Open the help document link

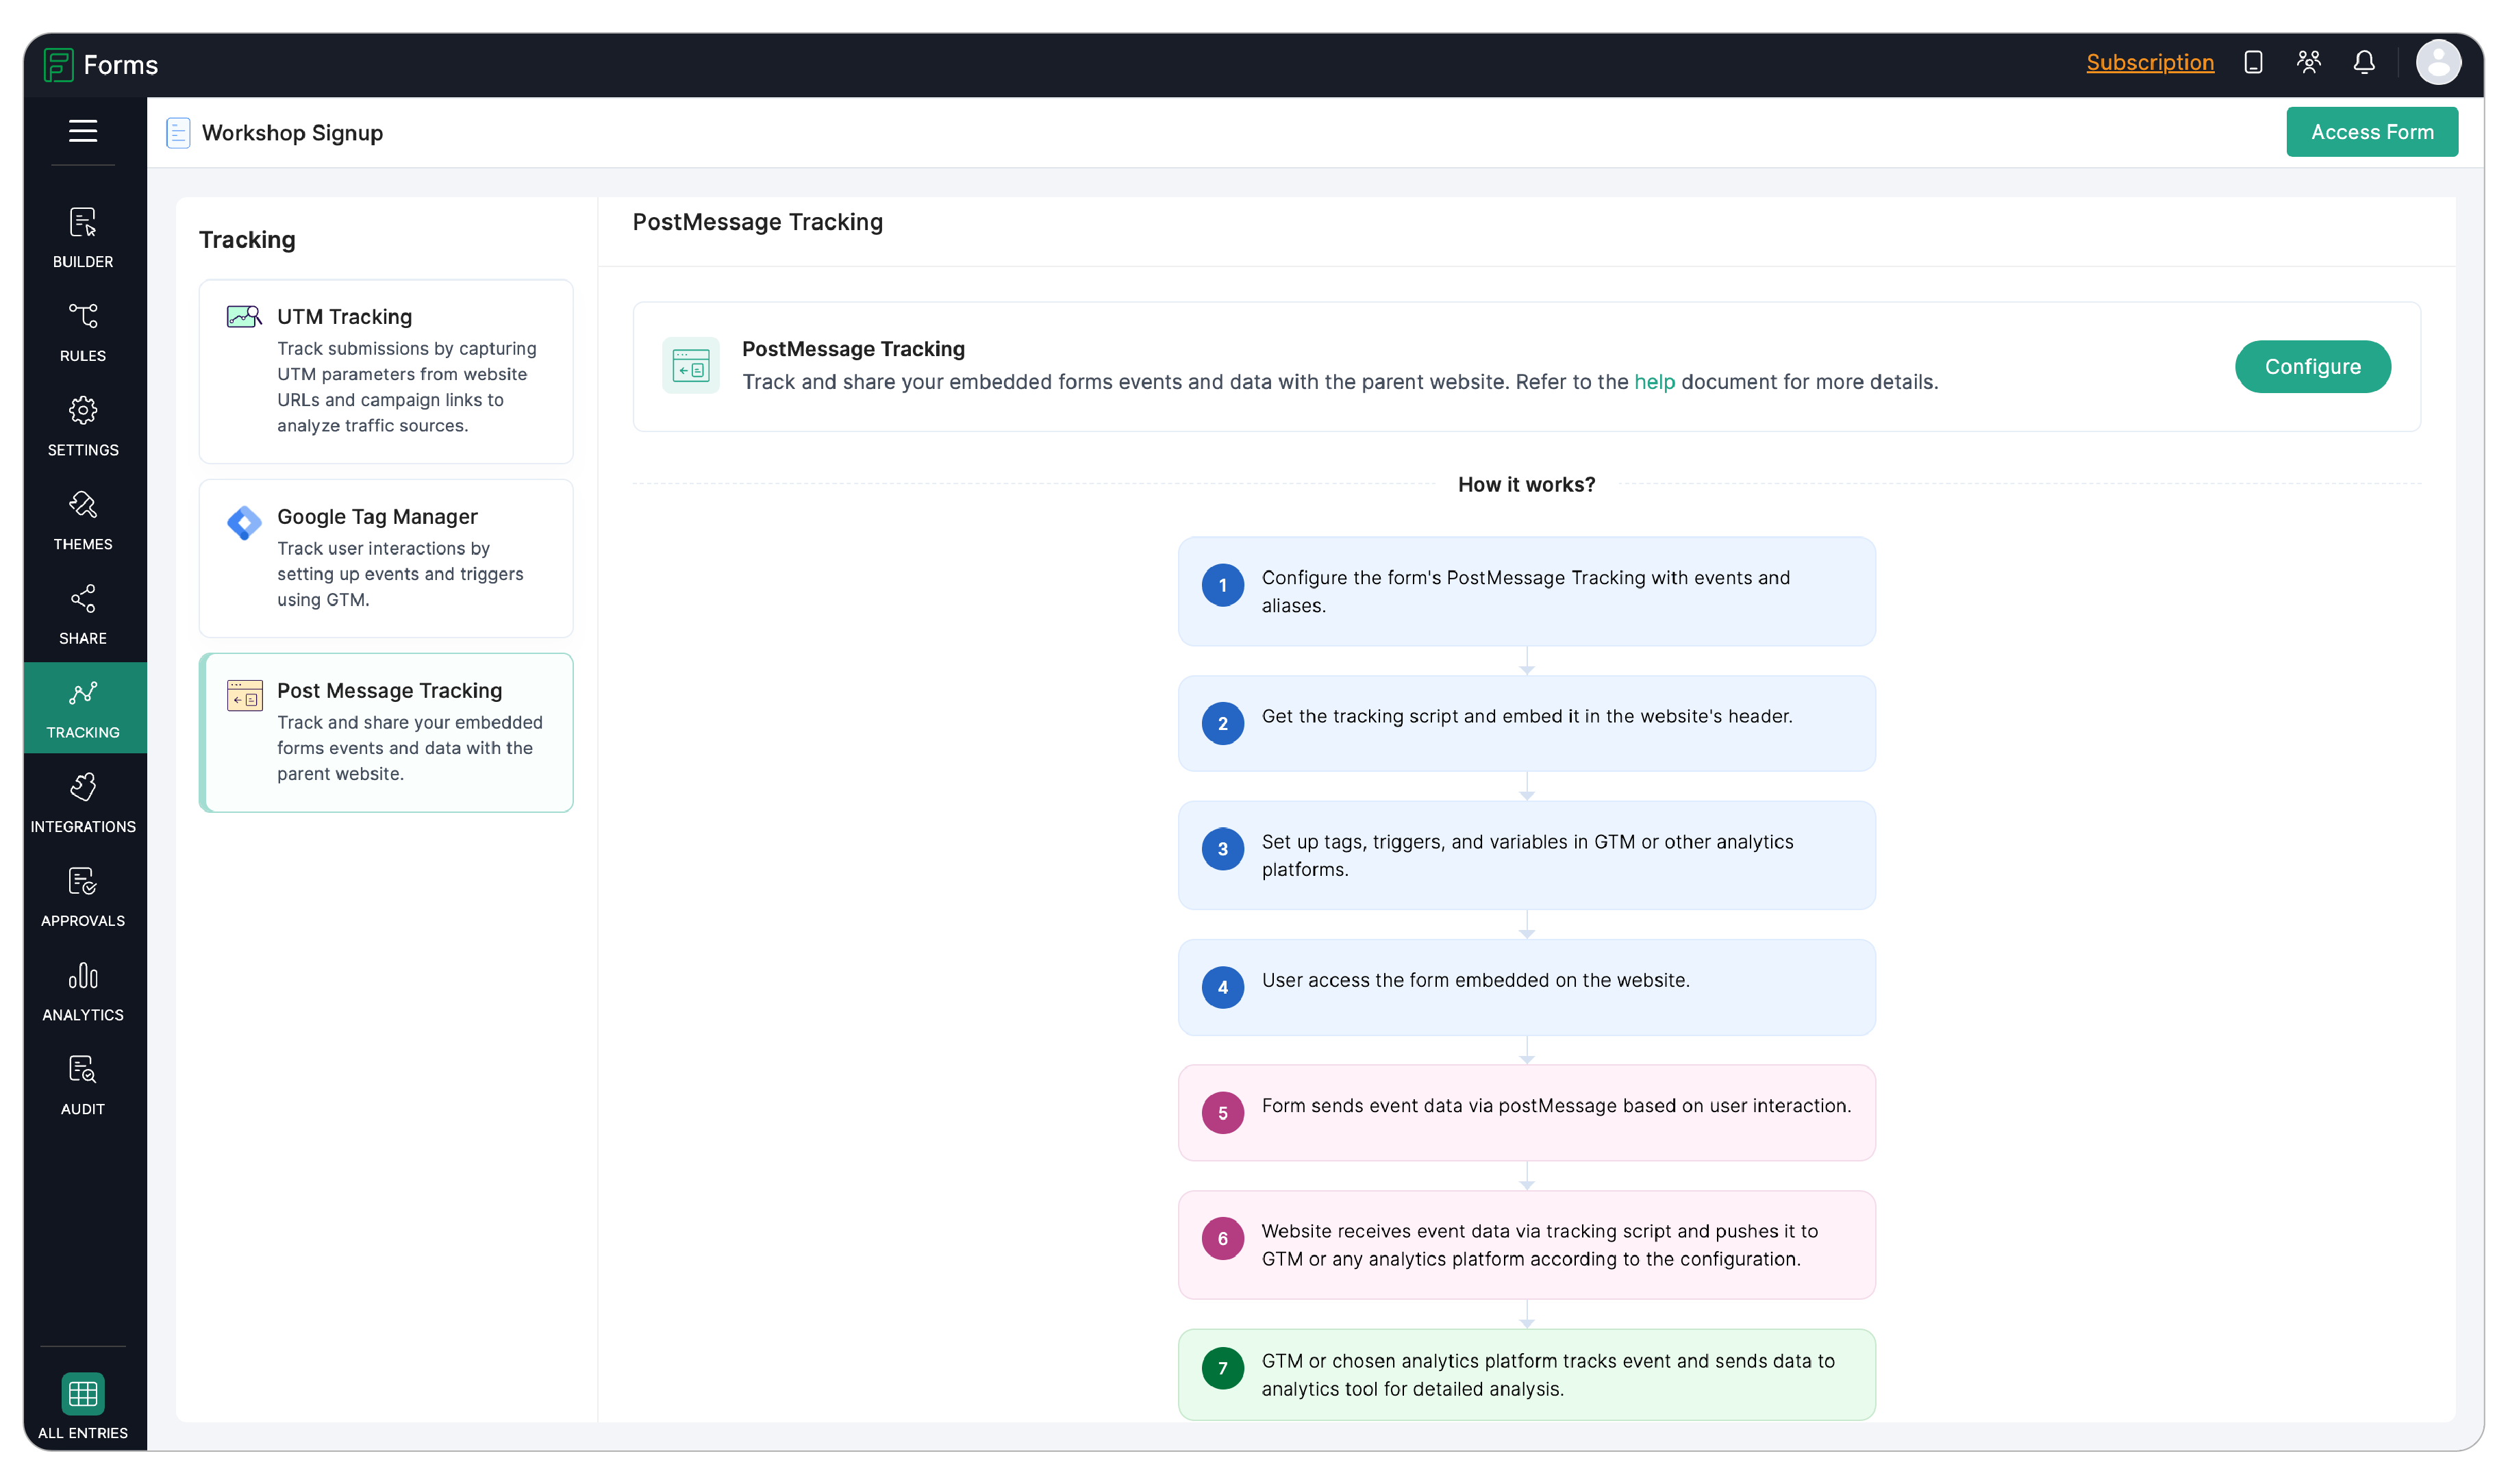[x=1654, y=382]
